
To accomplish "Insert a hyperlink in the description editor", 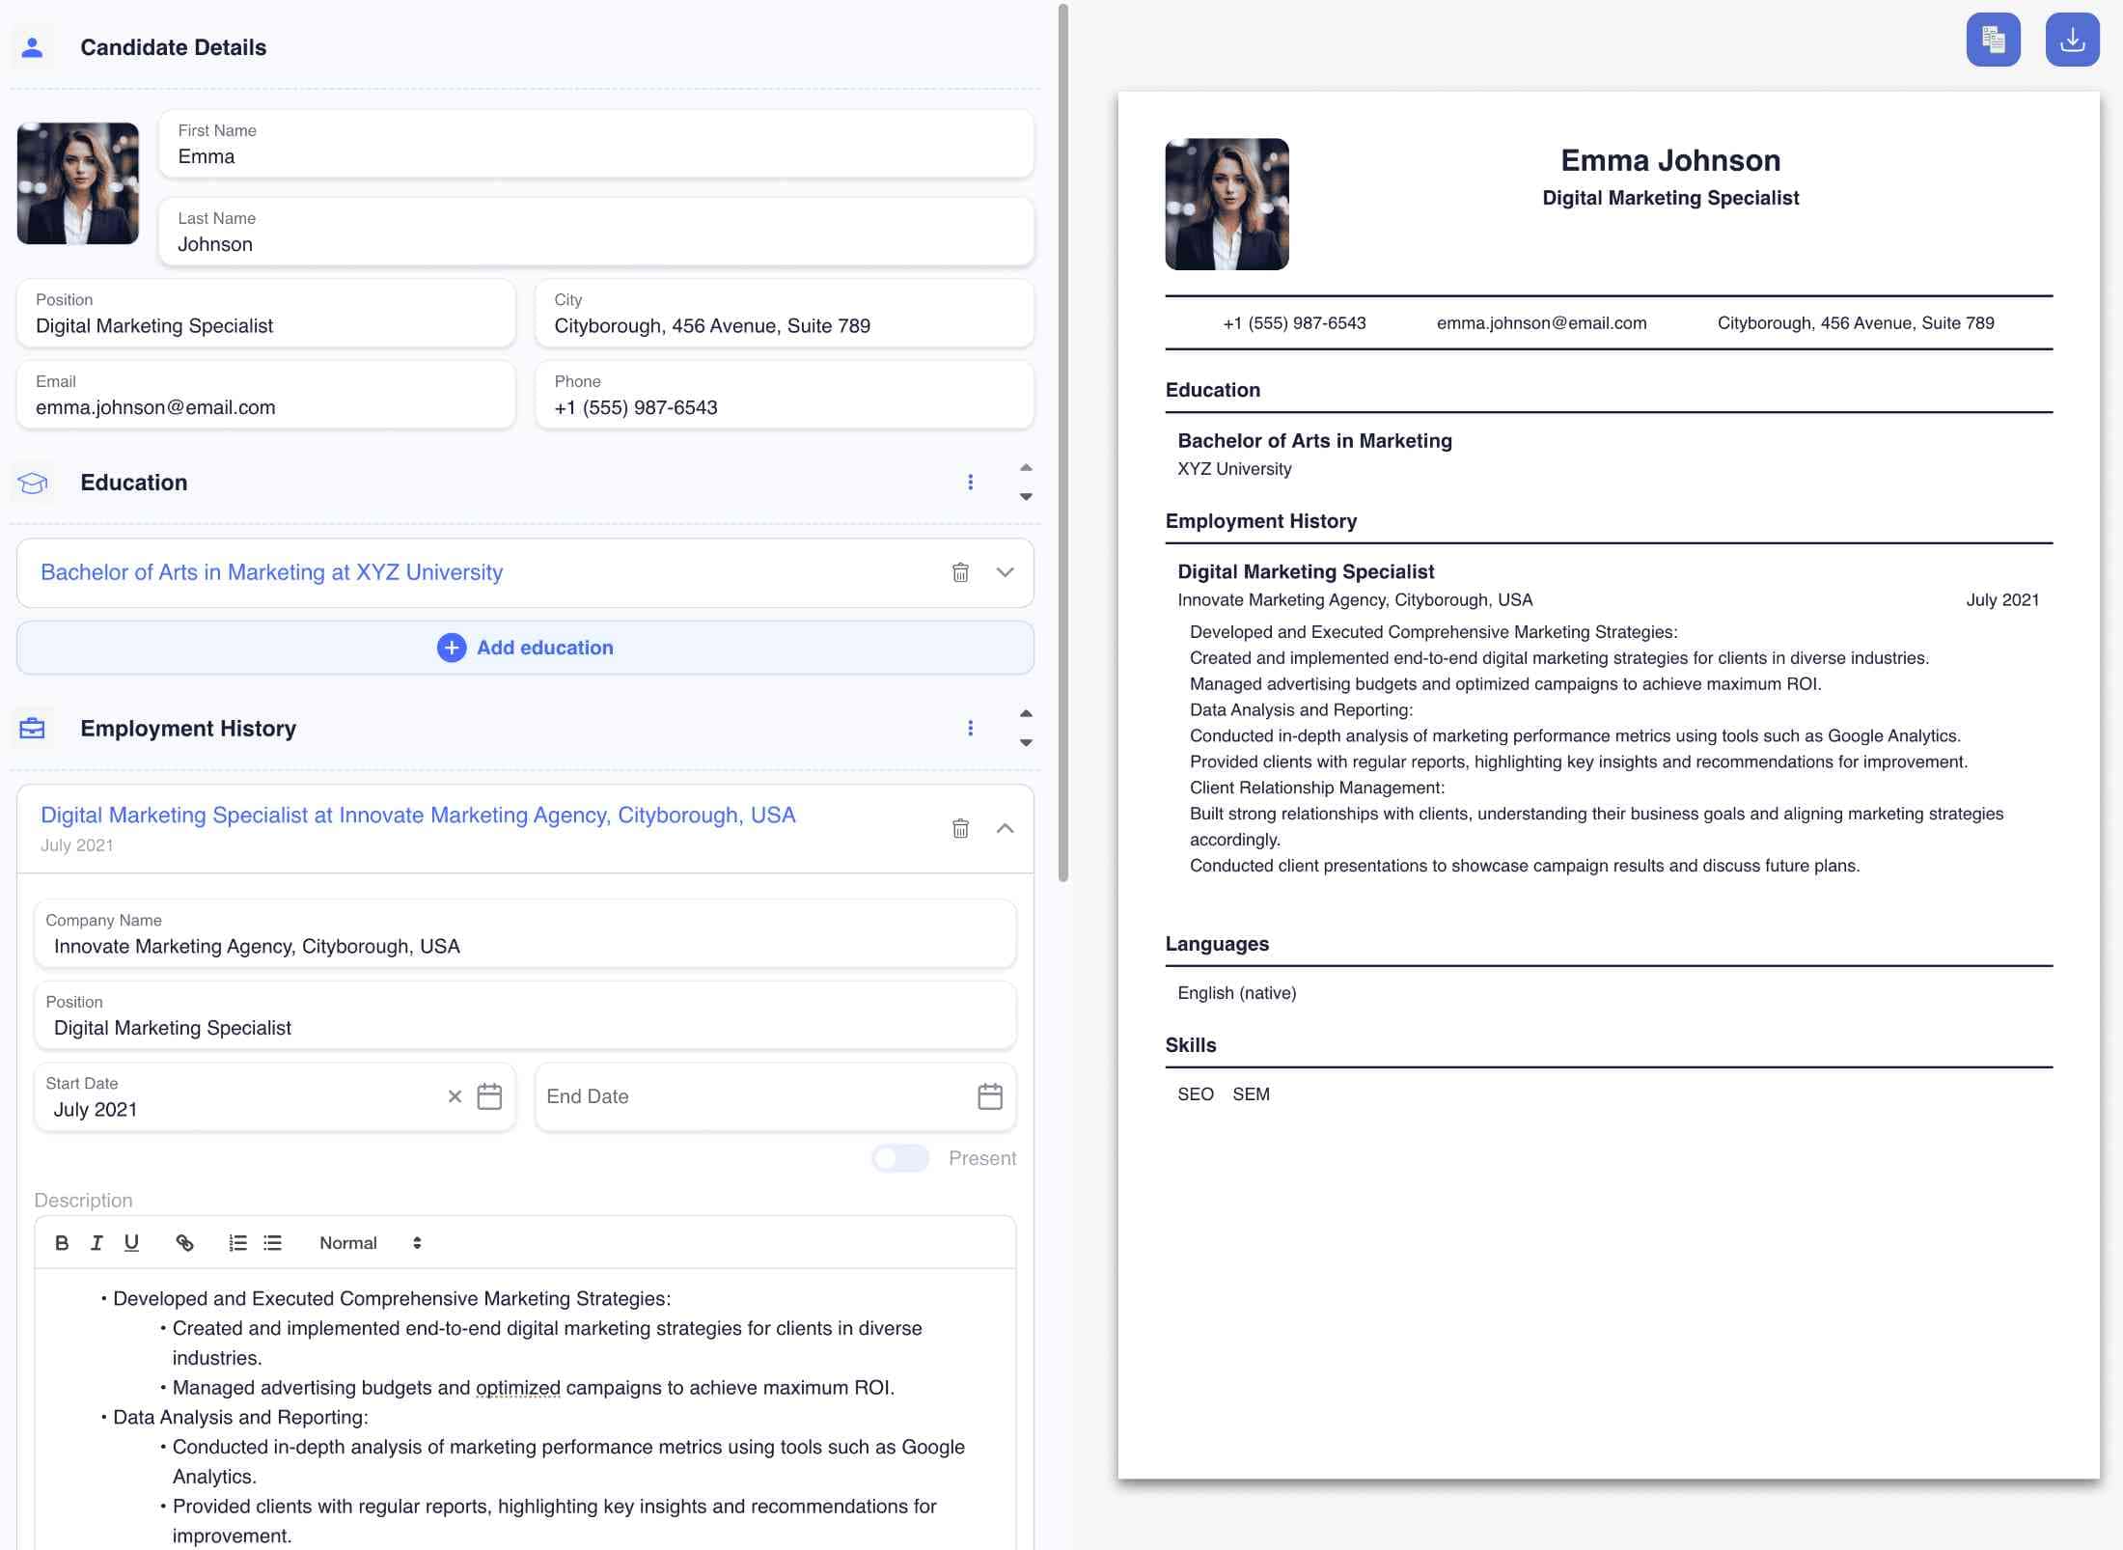I will [x=185, y=1243].
